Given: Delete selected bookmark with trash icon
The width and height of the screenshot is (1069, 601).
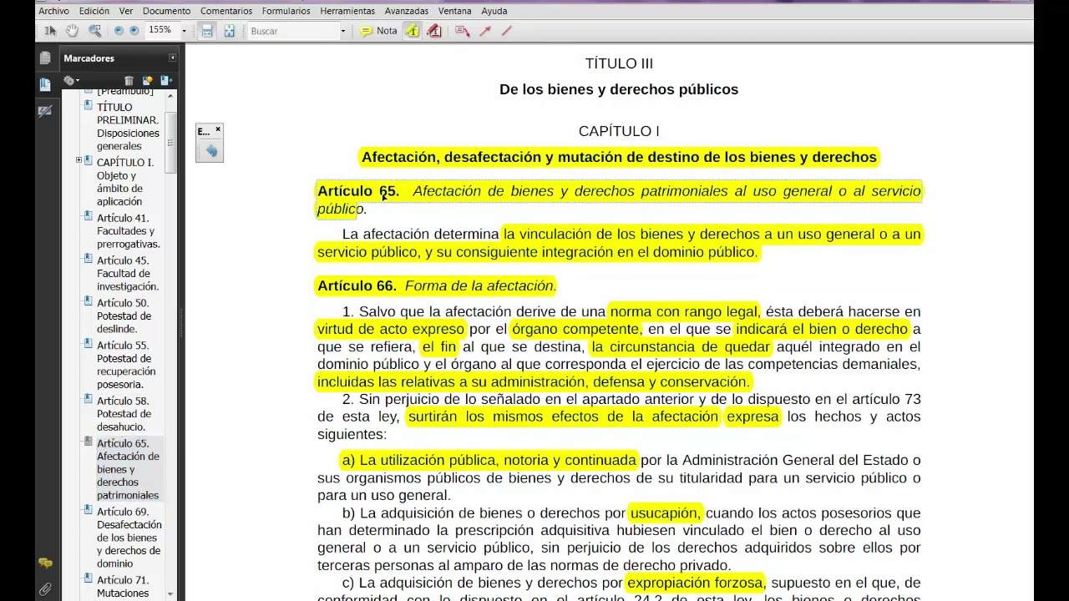Looking at the screenshot, I should point(129,80).
